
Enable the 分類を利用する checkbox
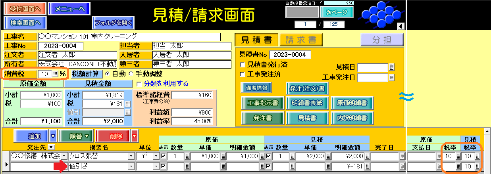point(139,84)
